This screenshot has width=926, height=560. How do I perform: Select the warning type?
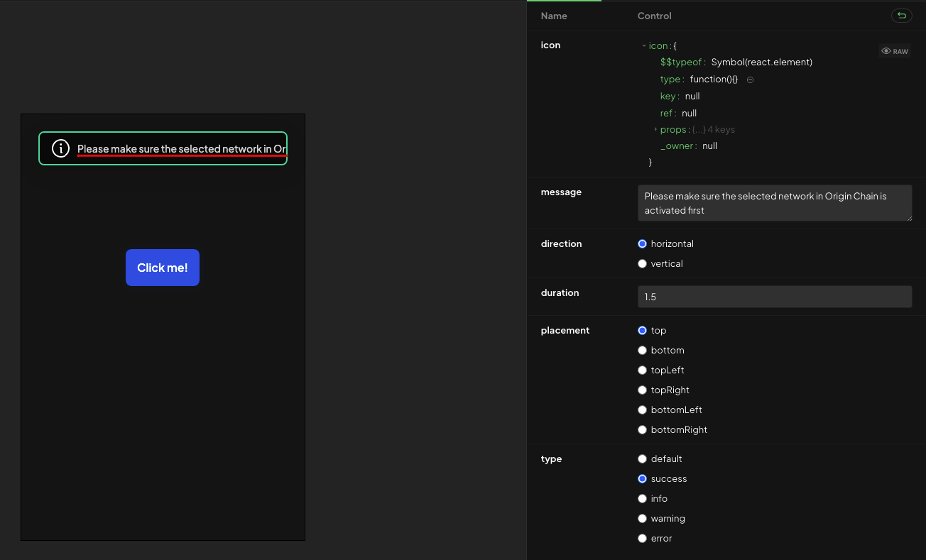click(642, 518)
